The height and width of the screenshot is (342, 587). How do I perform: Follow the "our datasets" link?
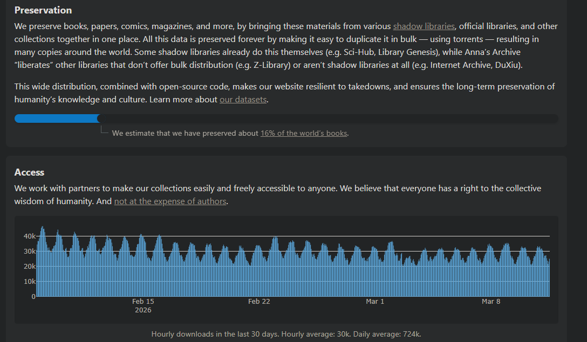click(243, 100)
